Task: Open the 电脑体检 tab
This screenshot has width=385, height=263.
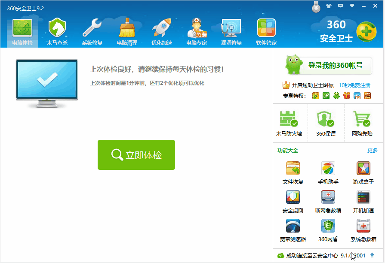Action: pos(22,32)
